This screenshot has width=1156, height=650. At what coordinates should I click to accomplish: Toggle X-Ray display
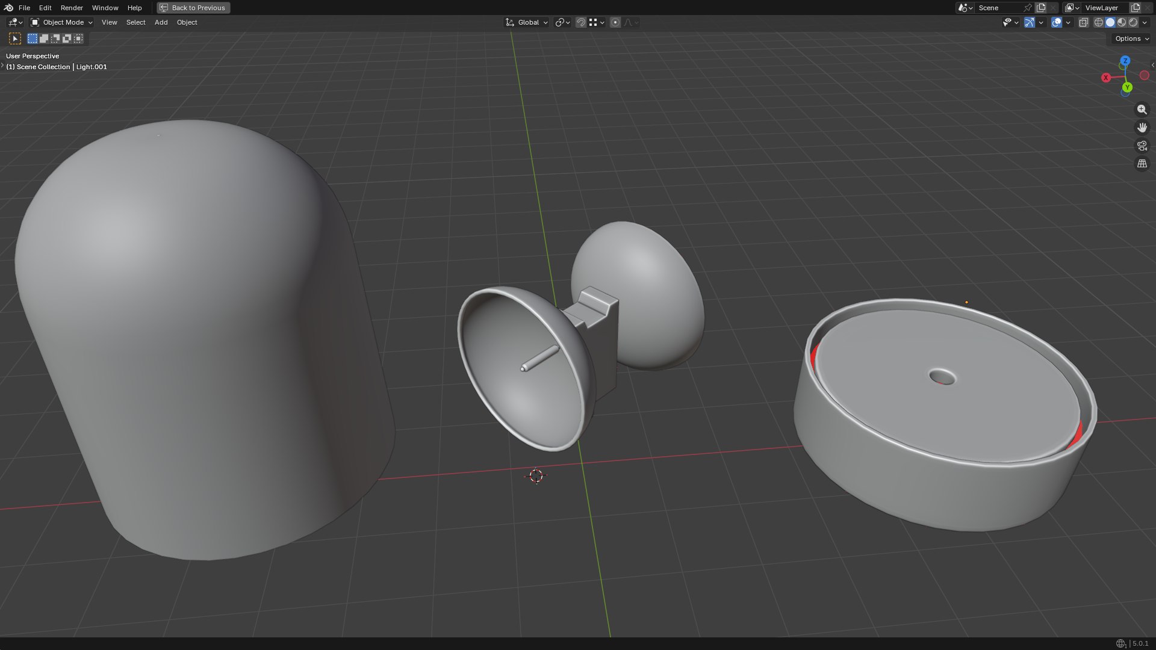(x=1083, y=22)
